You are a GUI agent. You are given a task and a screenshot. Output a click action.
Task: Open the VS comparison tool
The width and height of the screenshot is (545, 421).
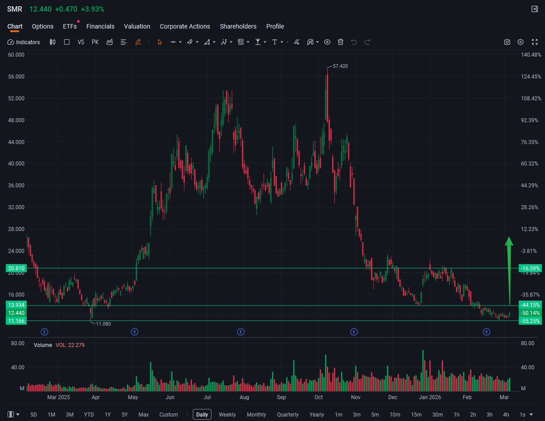pyautogui.click(x=80, y=42)
